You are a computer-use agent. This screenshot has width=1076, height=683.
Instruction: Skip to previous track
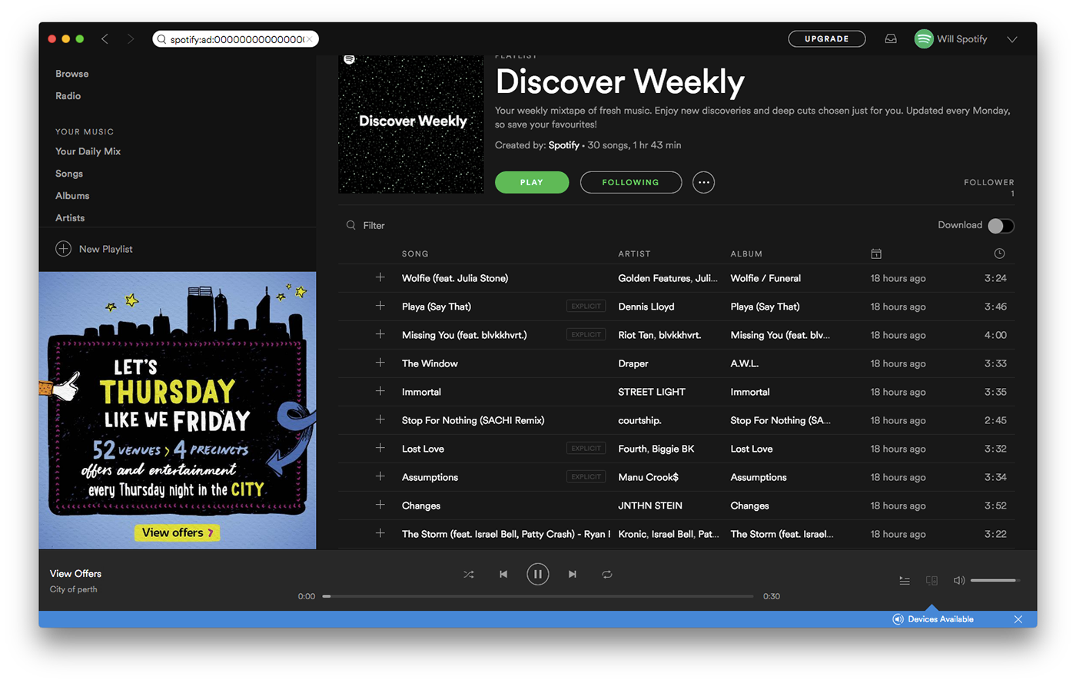click(x=503, y=575)
